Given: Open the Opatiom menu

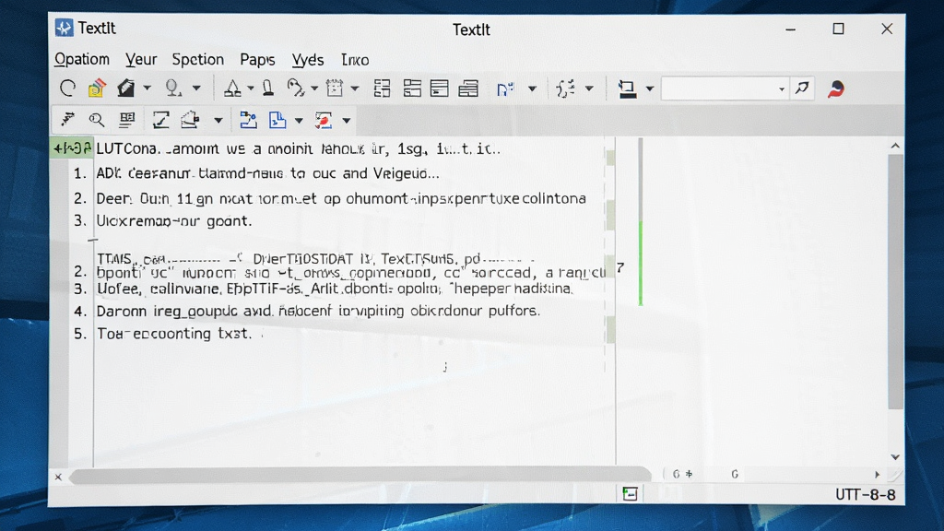Looking at the screenshot, I should pyautogui.click(x=82, y=60).
